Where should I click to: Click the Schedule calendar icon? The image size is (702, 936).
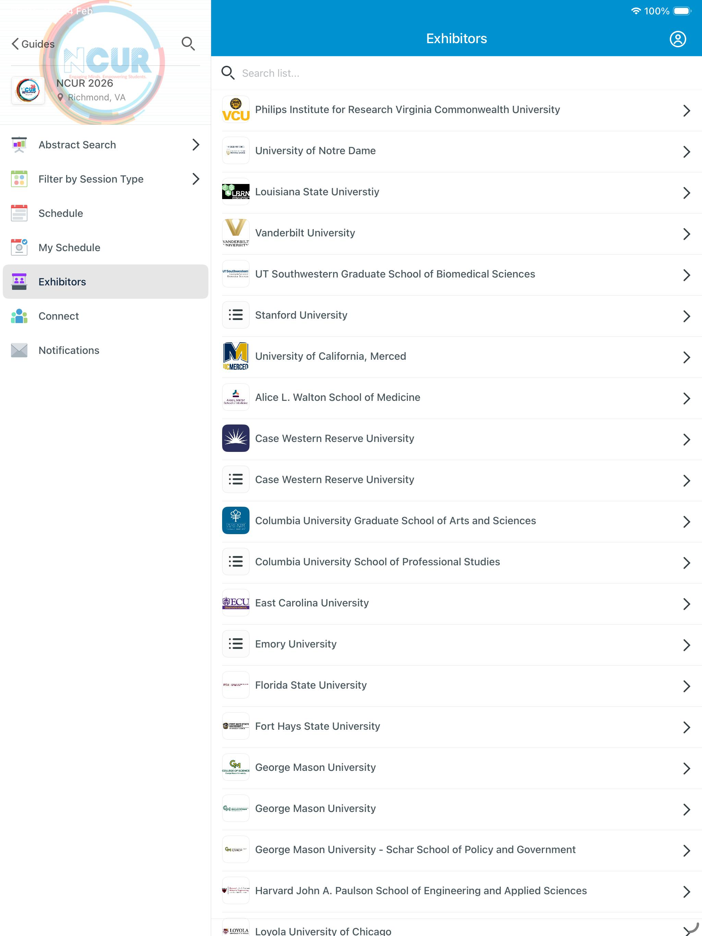click(19, 213)
